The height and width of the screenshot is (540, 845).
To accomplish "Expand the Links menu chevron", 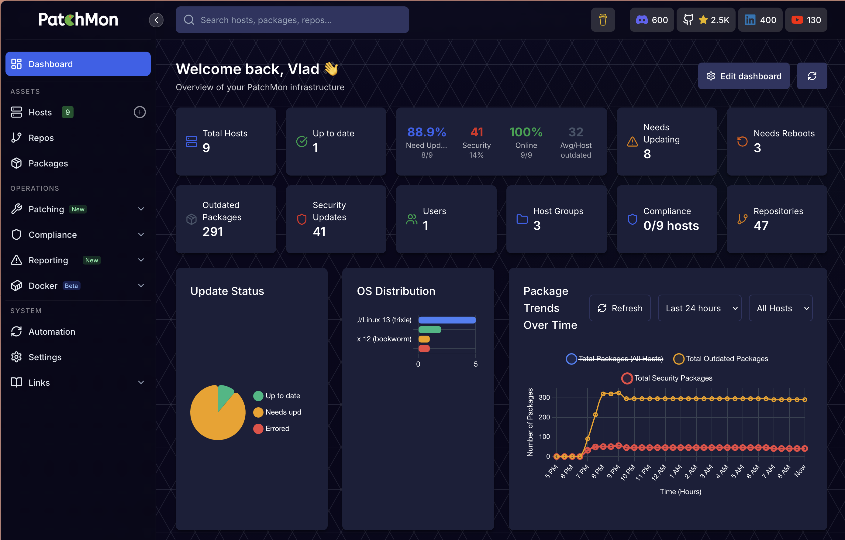I will pyautogui.click(x=141, y=382).
